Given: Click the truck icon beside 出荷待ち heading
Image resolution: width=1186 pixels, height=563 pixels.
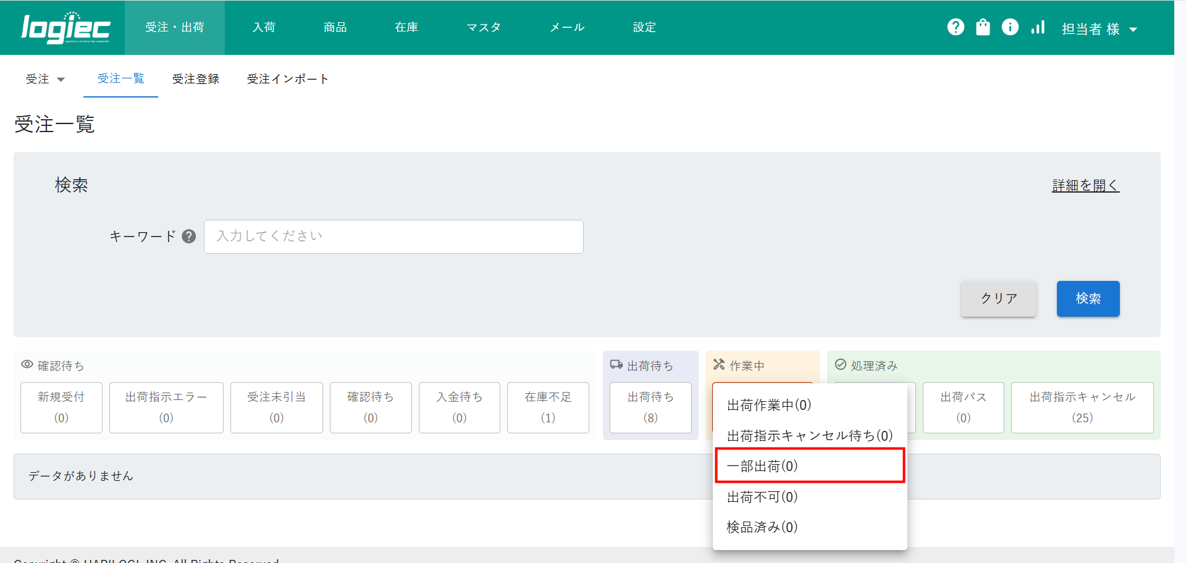Looking at the screenshot, I should 616,365.
